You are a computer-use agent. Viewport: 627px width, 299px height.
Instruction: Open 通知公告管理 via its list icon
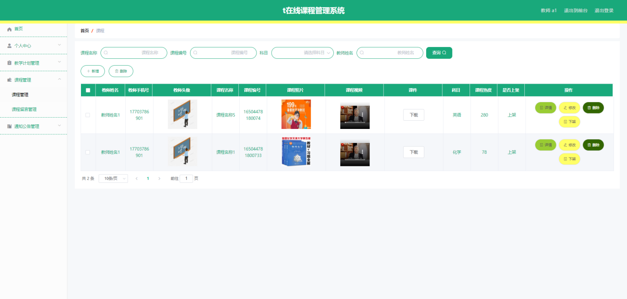click(x=9, y=126)
